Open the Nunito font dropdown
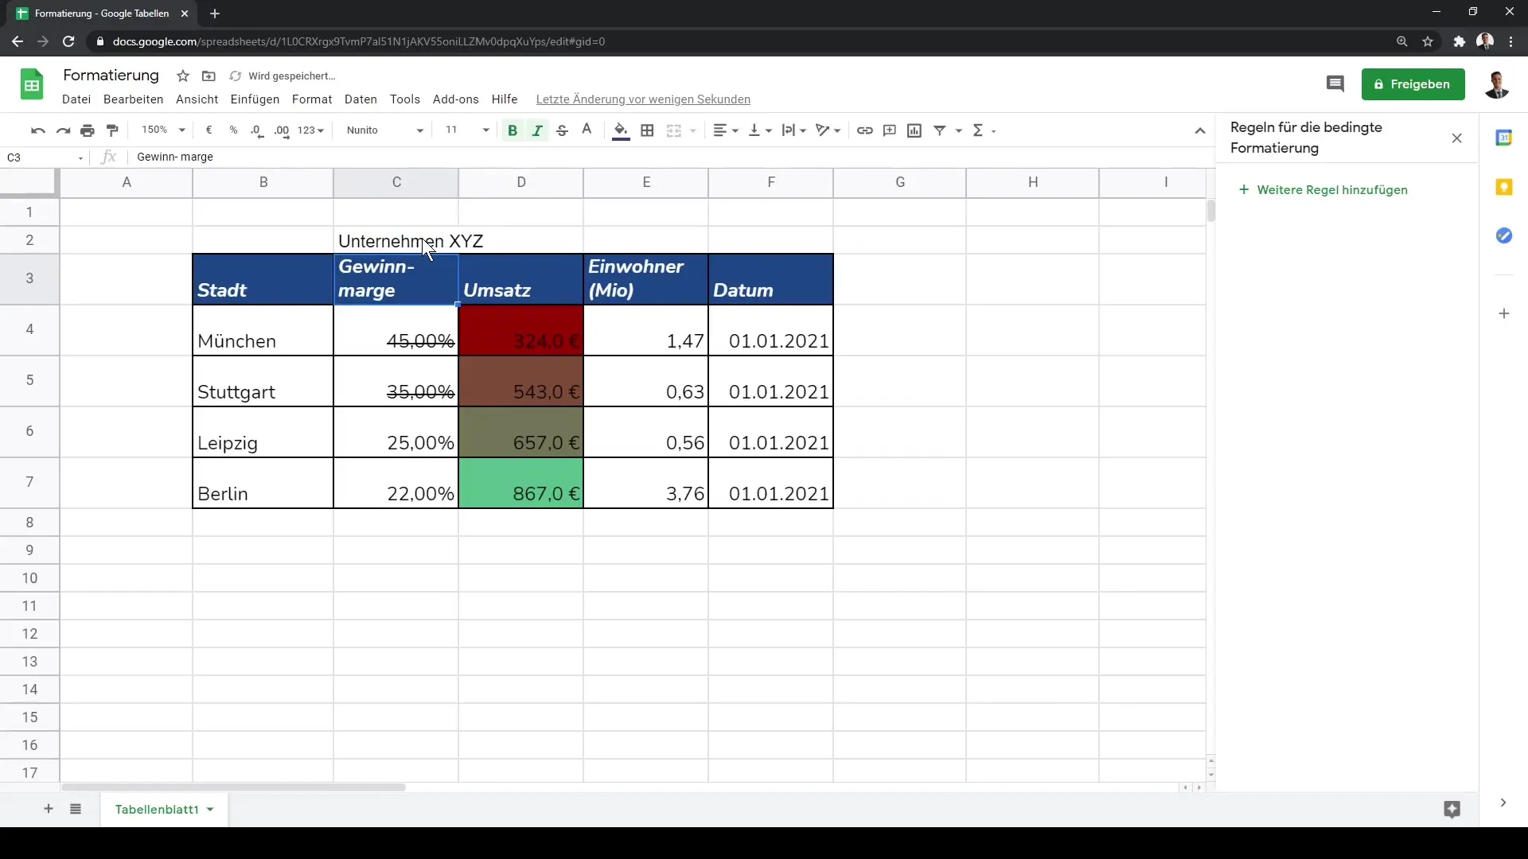Viewport: 1528px width, 859px height. [384, 130]
